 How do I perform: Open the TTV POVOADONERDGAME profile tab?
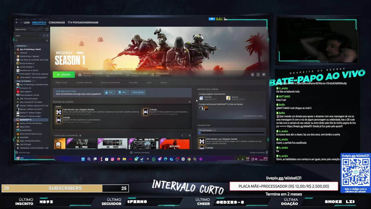point(83,22)
